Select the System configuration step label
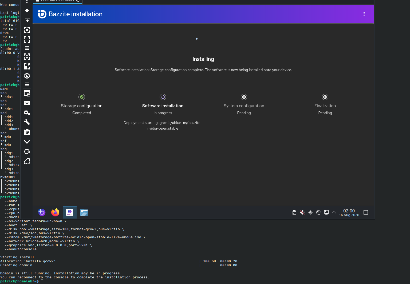 point(244,106)
